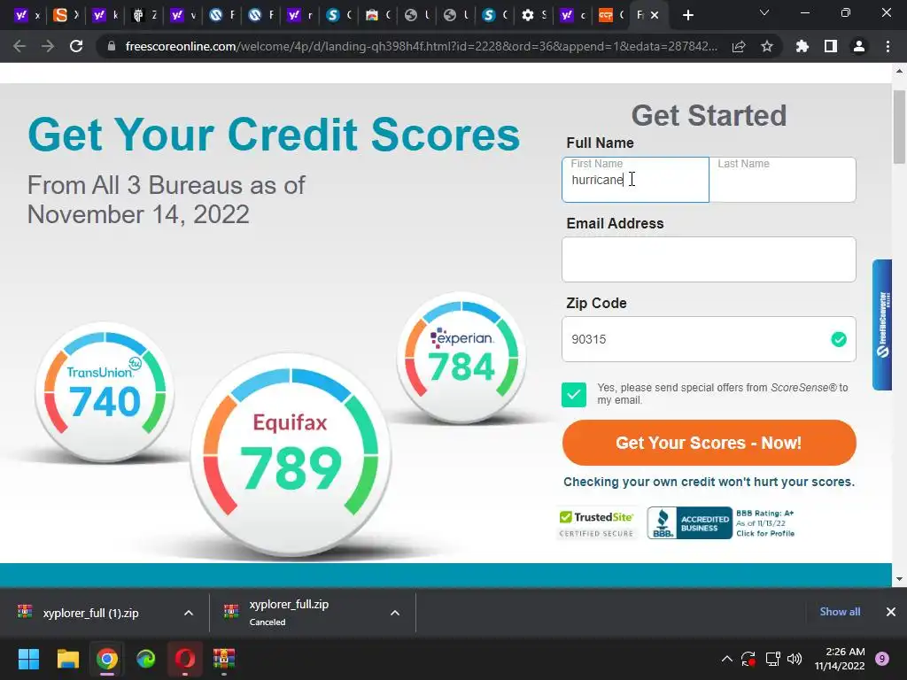Click the Chrome taskbar icon

pyautogui.click(x=107, y=659)
